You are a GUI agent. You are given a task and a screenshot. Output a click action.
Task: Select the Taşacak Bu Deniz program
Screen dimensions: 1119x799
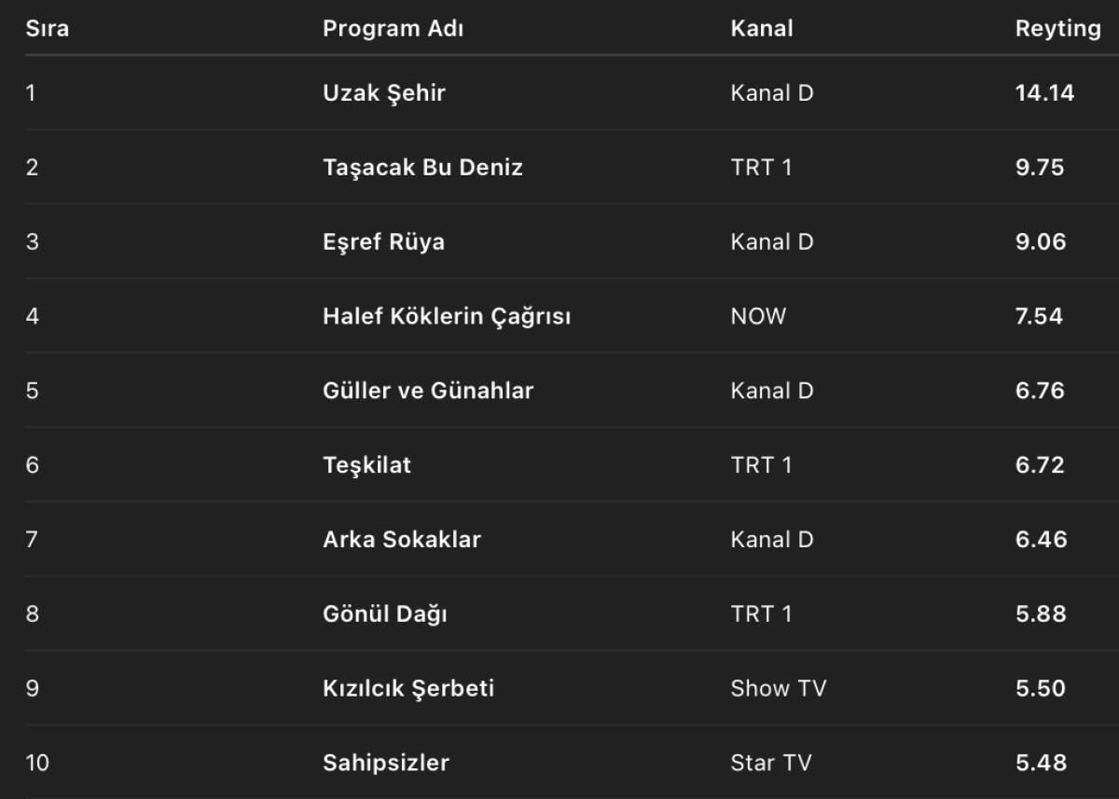[422, 167]
